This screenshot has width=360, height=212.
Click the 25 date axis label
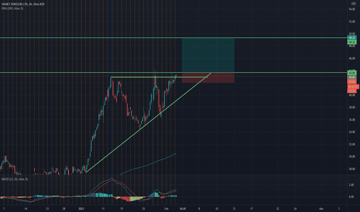tap(143, 209)
